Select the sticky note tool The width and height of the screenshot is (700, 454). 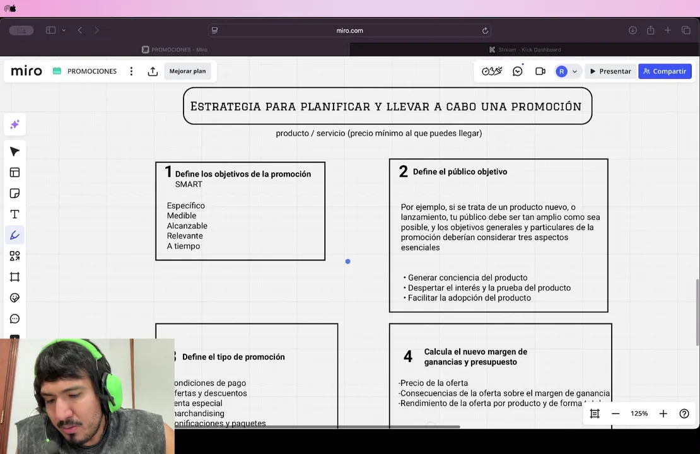[15, 194]
